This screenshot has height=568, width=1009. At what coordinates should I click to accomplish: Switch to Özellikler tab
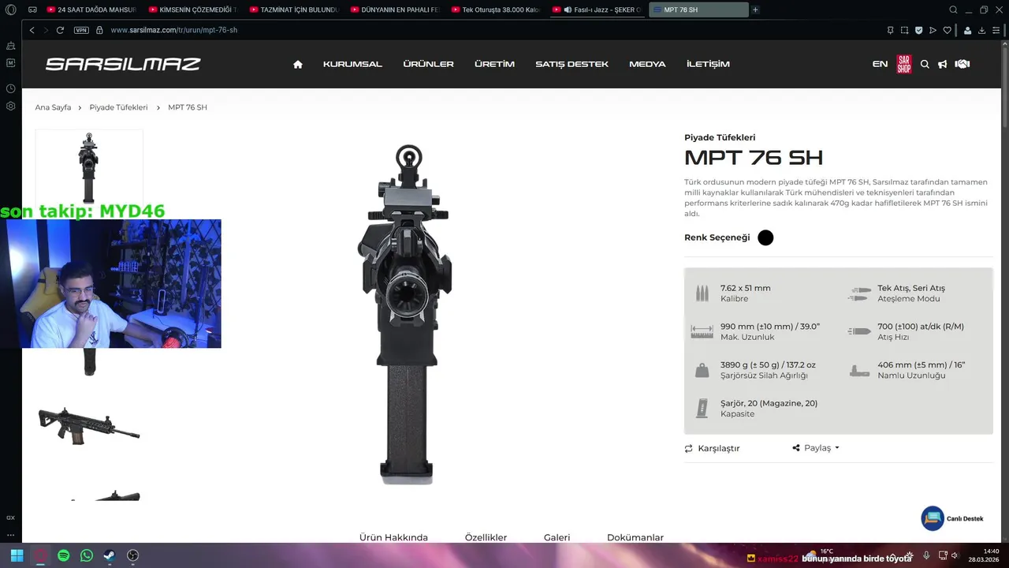coord(486,537)
